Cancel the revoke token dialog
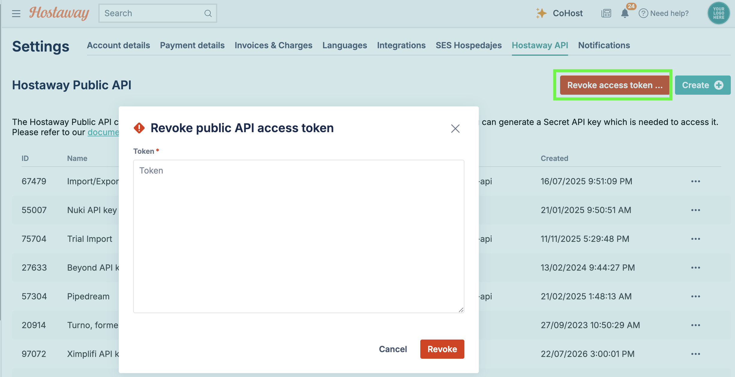735x377 pixels. [393, 349]
